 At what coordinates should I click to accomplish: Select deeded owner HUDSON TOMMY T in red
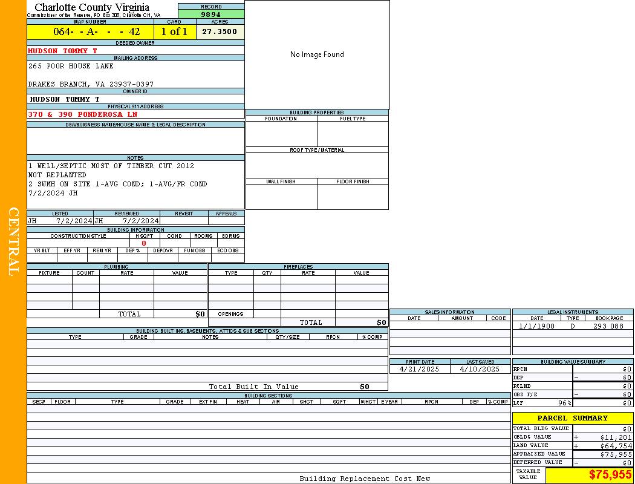coord(62,51)
